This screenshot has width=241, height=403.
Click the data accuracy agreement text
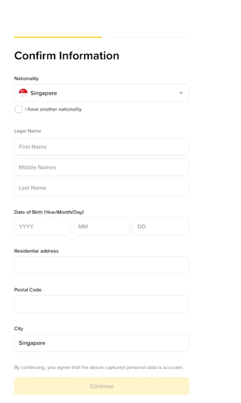click(99, 367)
